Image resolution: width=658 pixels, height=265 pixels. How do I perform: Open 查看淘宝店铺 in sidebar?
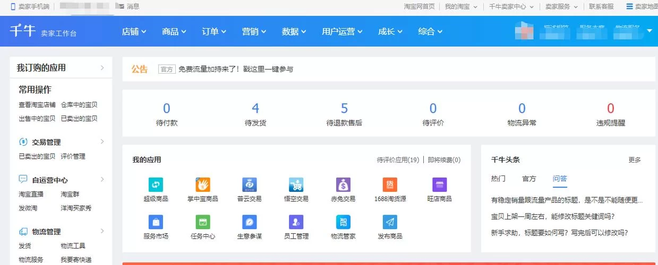37,105
